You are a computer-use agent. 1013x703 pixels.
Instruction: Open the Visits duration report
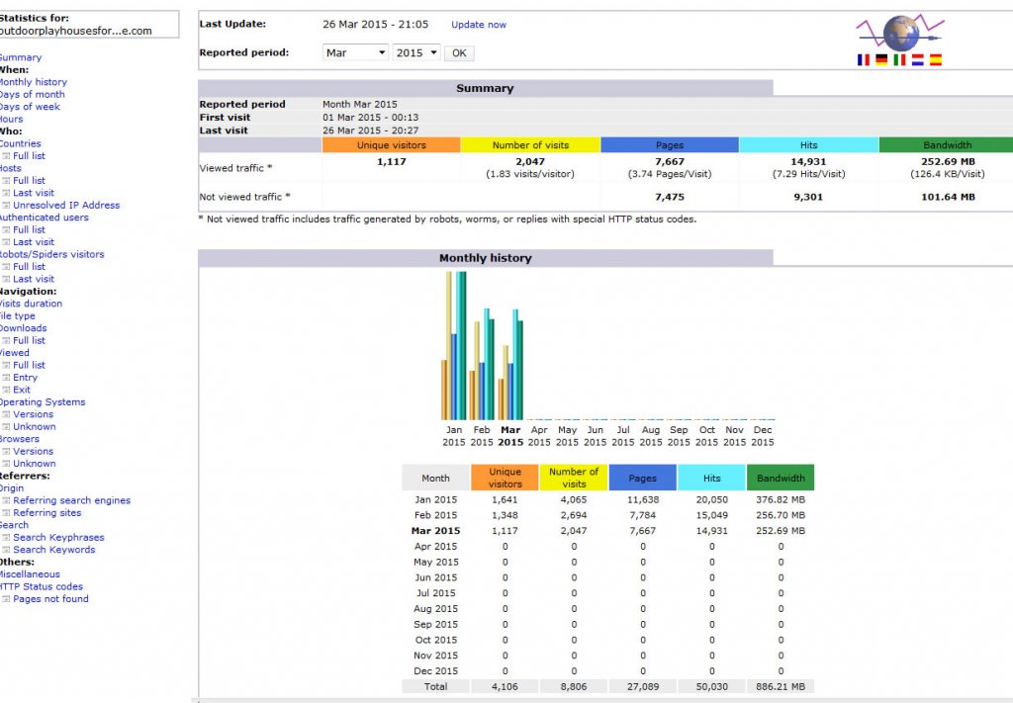(x=31, y=304)
